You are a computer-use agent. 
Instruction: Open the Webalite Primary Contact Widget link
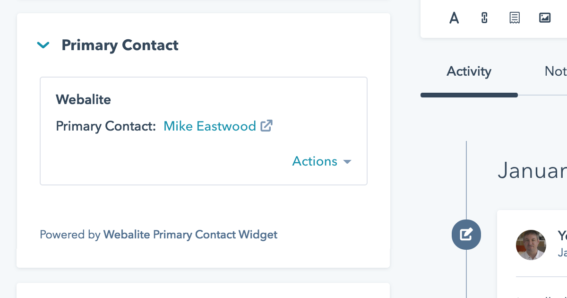190,235
